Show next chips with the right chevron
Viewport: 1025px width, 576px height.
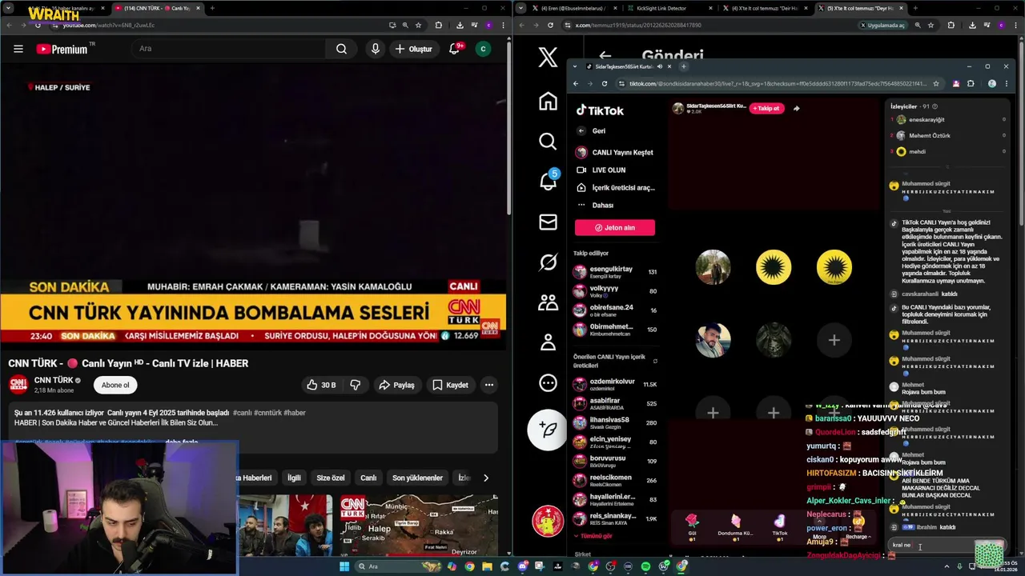[x=485, y=478]
